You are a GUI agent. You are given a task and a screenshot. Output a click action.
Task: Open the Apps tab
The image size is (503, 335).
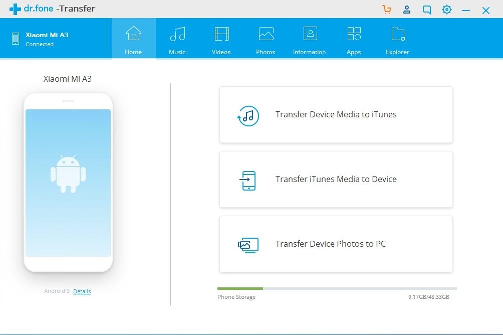354,40
